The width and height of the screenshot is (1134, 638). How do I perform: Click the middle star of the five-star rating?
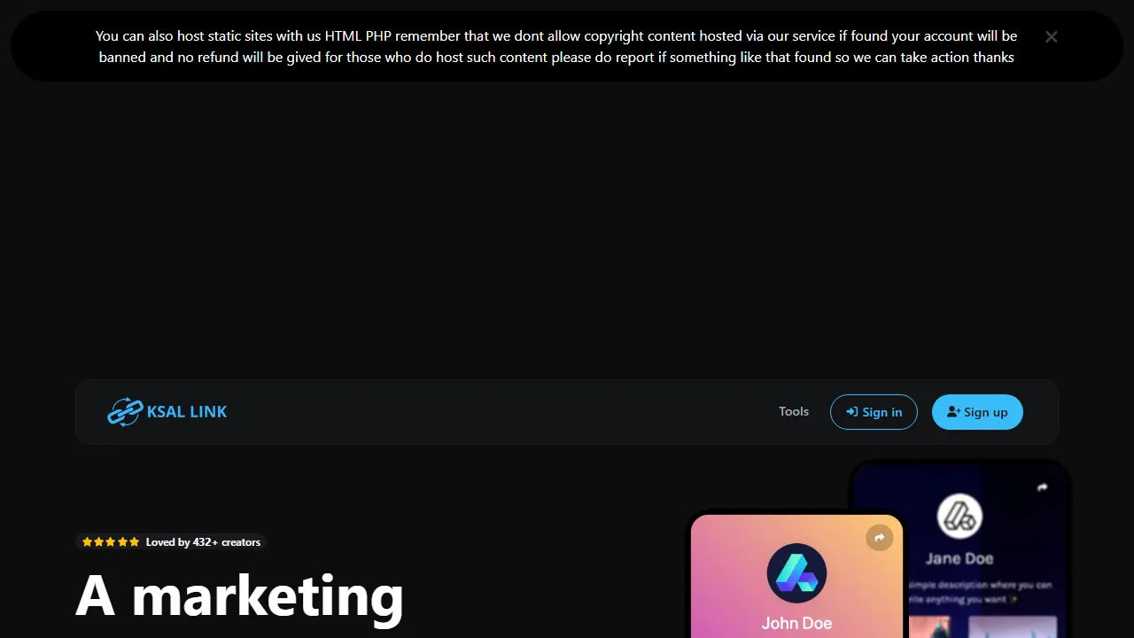[110, 541]
